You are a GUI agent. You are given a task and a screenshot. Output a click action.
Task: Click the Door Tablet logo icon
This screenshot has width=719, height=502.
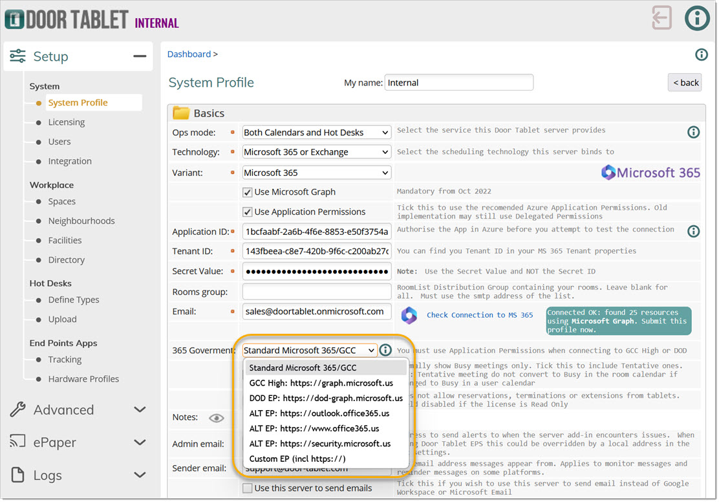[14, 19]
